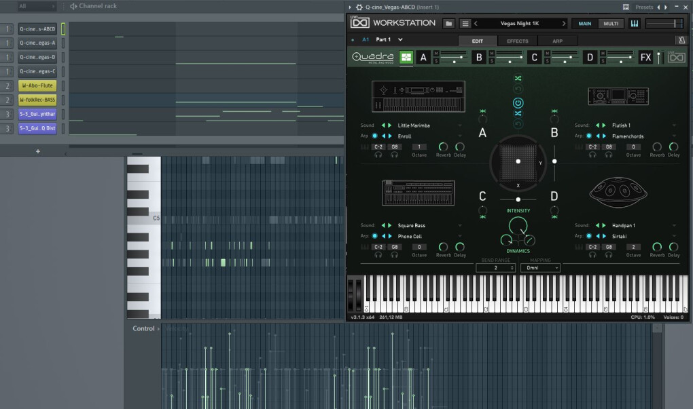Select the green Quadra overview grid icon
Image resolution: width=693 pixels, height=409 pixels.
[406, 58]
